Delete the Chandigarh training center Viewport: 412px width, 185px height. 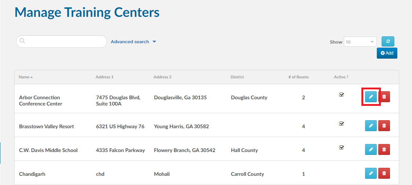click(x=384, y=173)
